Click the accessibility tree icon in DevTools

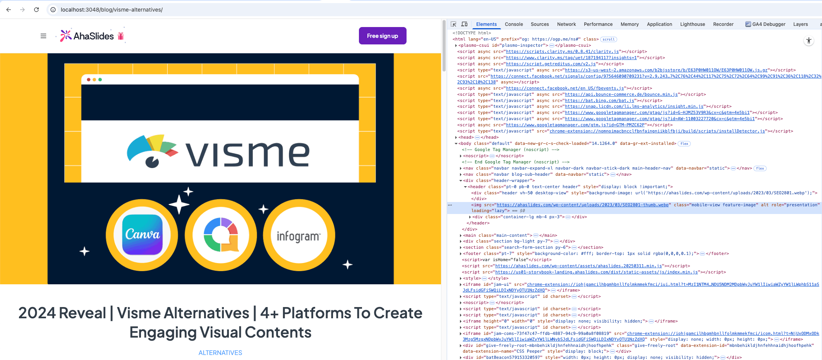809,41
